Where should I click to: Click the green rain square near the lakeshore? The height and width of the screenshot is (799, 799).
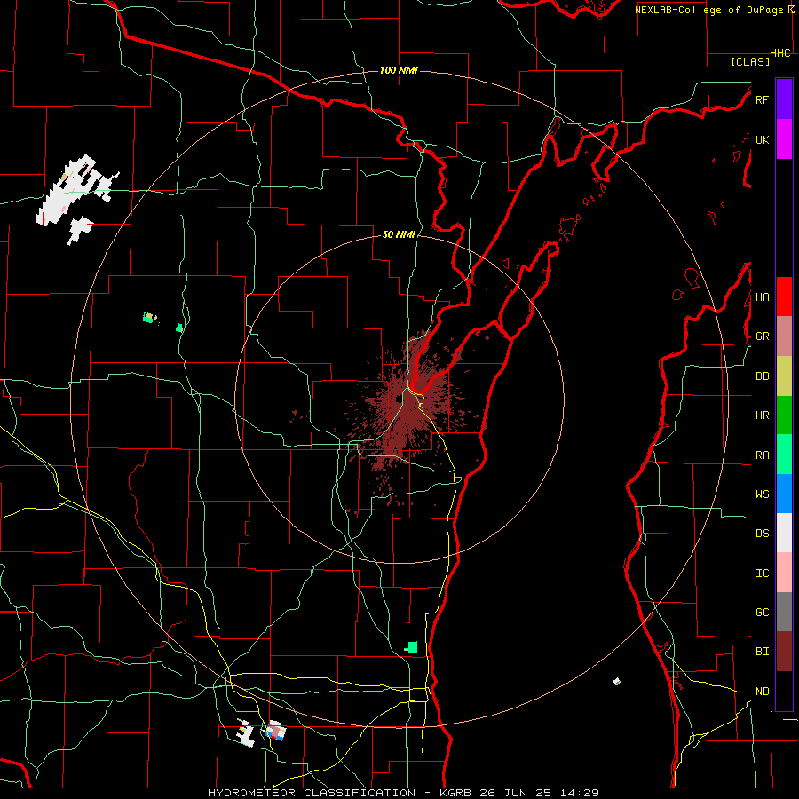click(x=413, y=647)
